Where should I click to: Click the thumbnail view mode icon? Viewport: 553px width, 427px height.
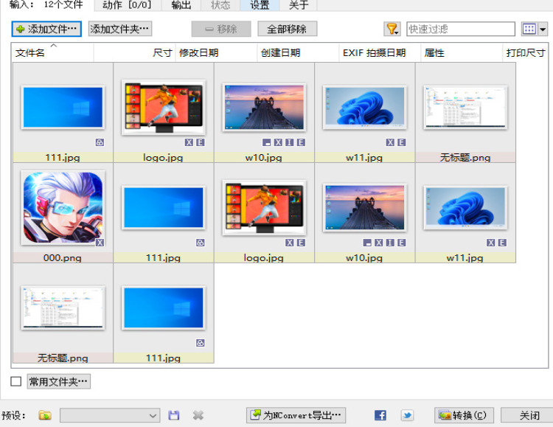pyautogui.click(x=529, y=29)
